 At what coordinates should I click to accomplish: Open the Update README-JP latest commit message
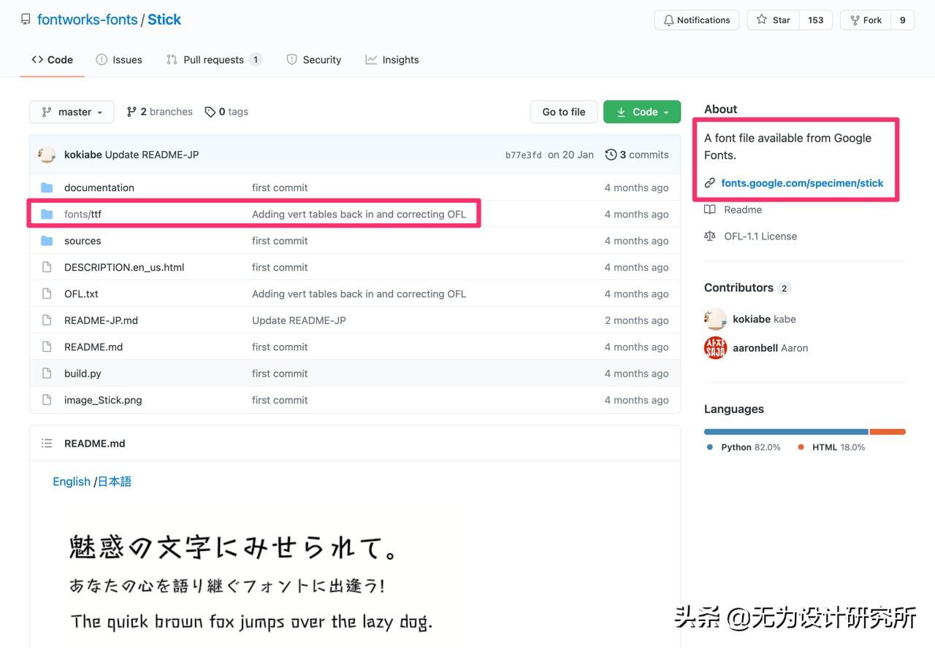click(x=152, y=155)
